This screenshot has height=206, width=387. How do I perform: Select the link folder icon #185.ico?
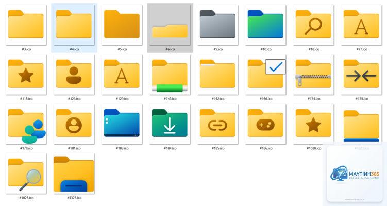click(x=217, y=124)
